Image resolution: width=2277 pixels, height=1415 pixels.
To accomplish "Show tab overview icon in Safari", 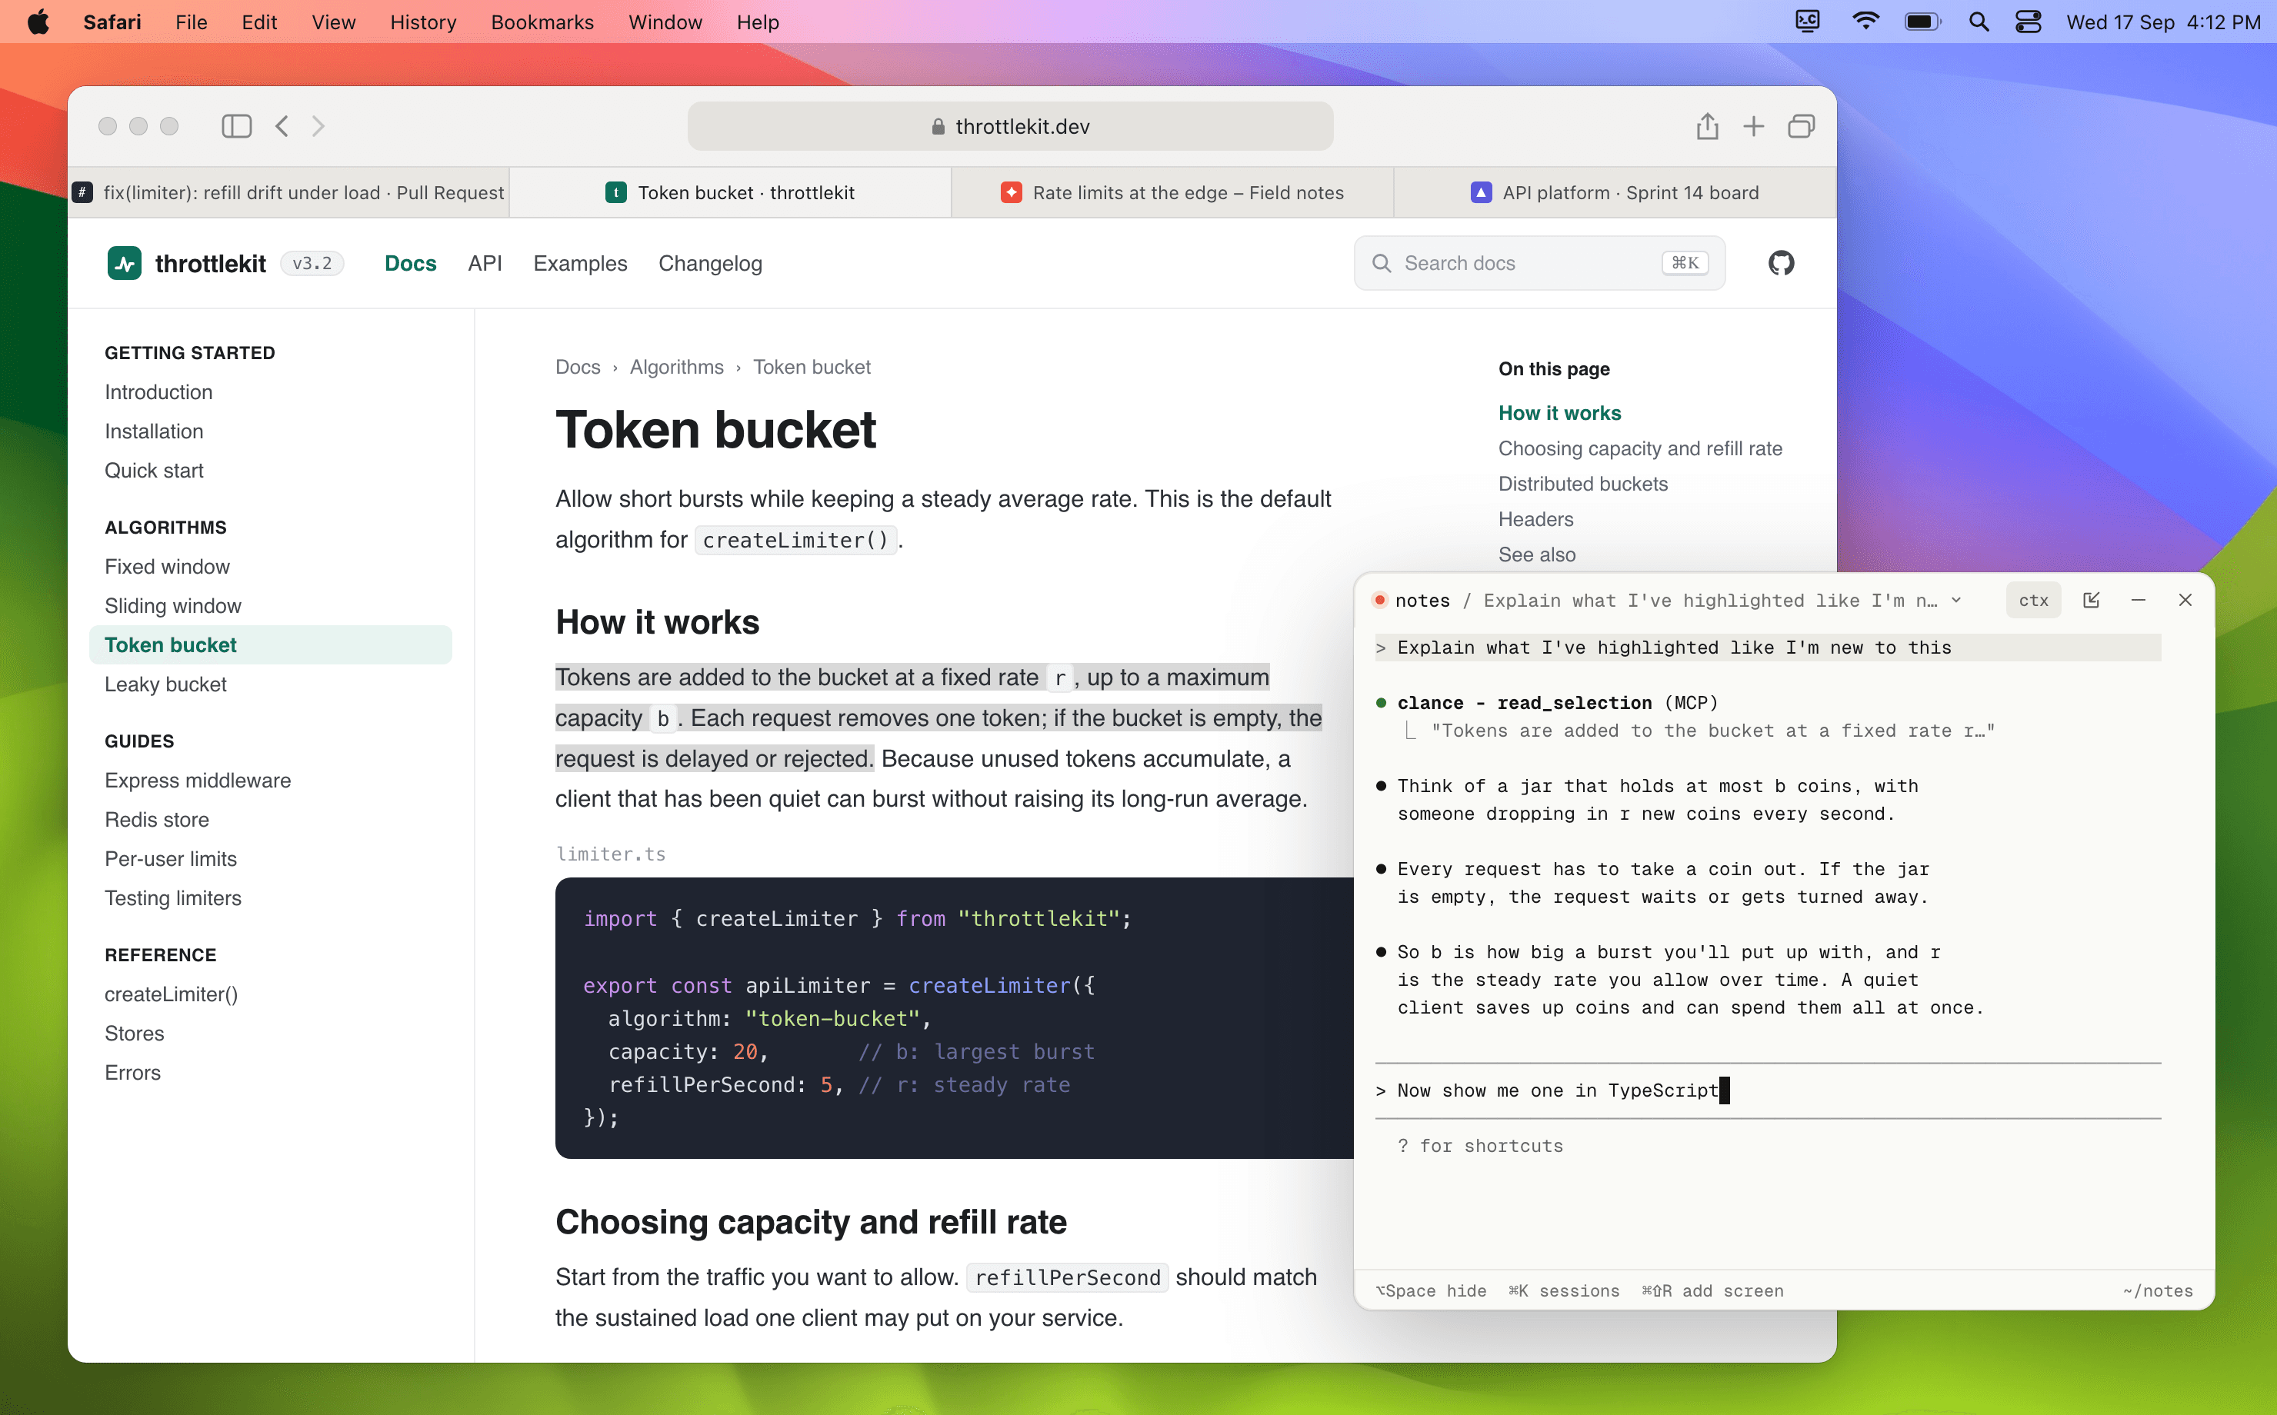I will [1801, 126].
